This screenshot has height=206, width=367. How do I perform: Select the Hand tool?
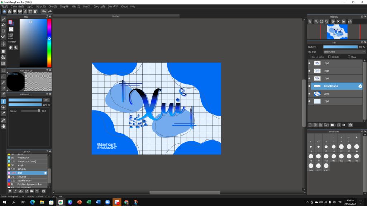coord(3,126)
